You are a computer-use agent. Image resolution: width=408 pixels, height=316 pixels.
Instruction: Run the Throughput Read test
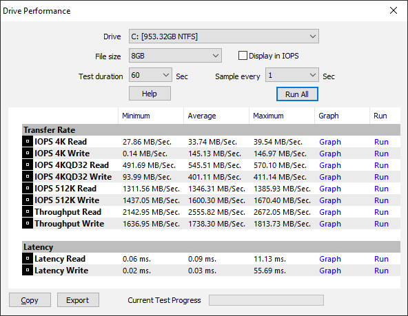point(381,212)
